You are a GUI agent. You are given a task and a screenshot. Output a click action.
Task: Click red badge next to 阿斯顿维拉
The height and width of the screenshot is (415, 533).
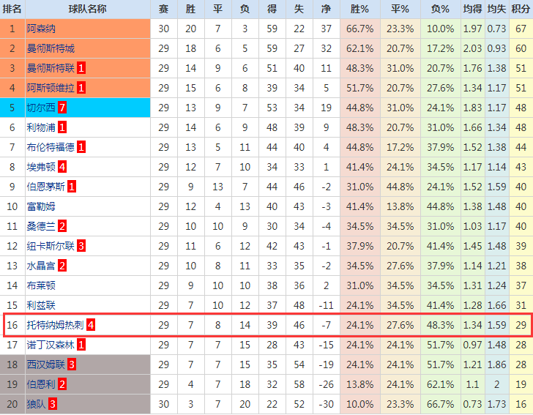click(x=81, y=88)
